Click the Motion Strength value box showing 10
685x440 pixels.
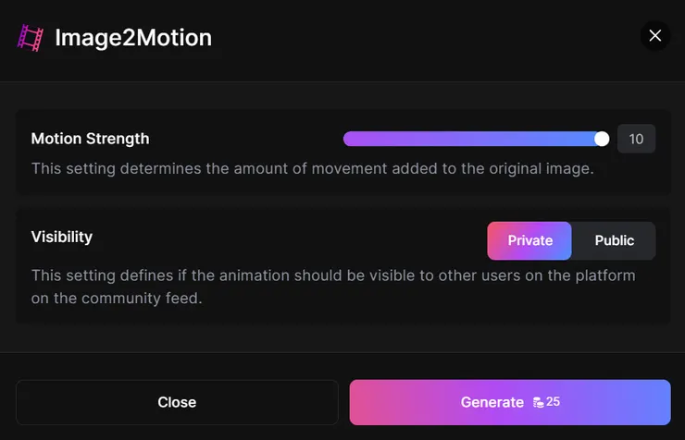click(x=636, y=139)
